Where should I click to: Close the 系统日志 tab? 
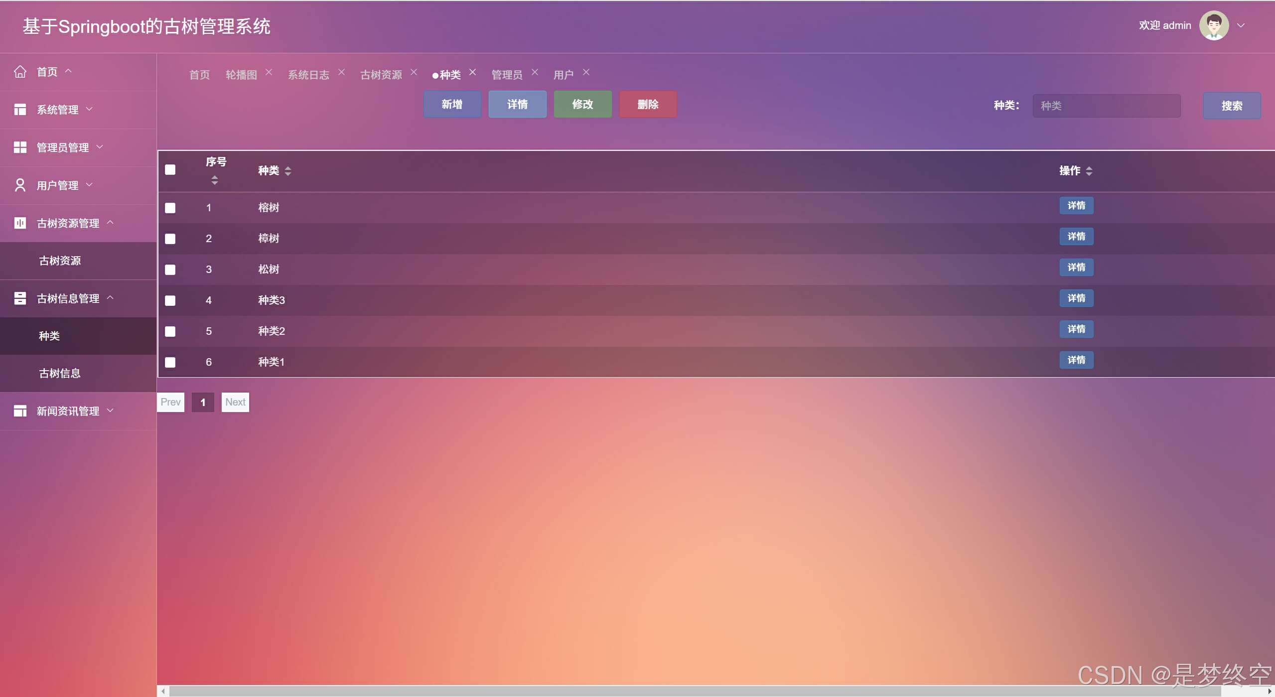pyautogui.click(x=342, y=72)
